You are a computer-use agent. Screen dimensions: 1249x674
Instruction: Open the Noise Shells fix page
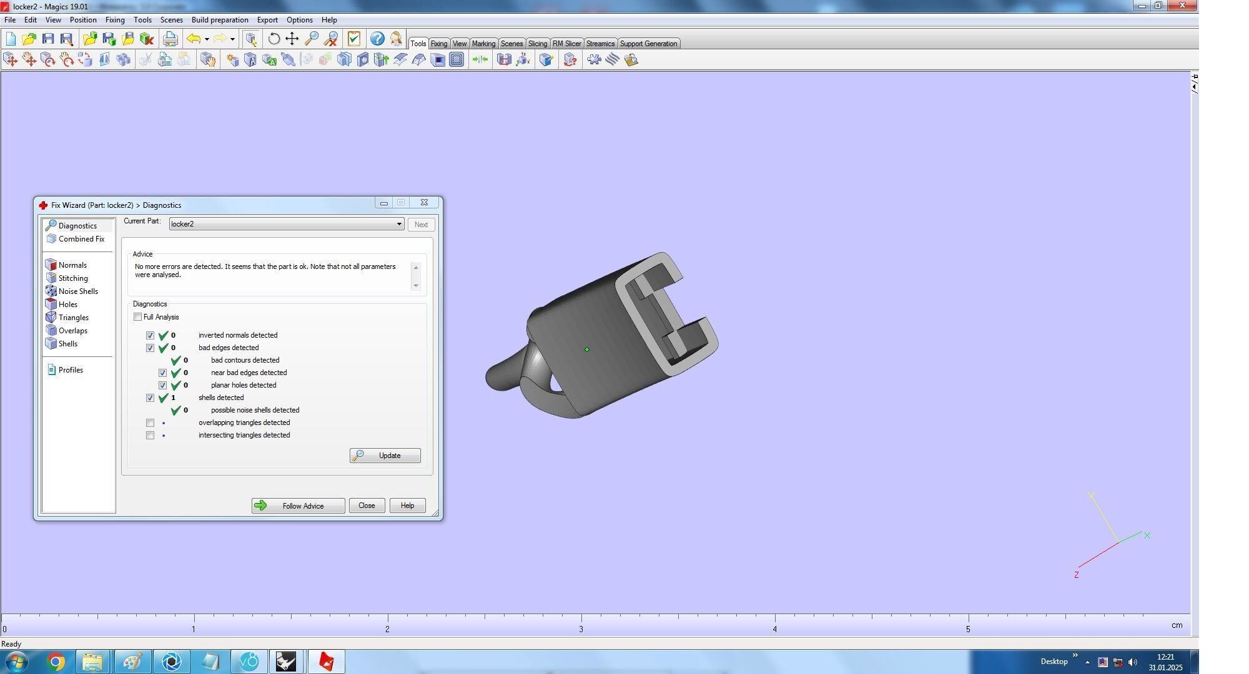coord(78,291)
